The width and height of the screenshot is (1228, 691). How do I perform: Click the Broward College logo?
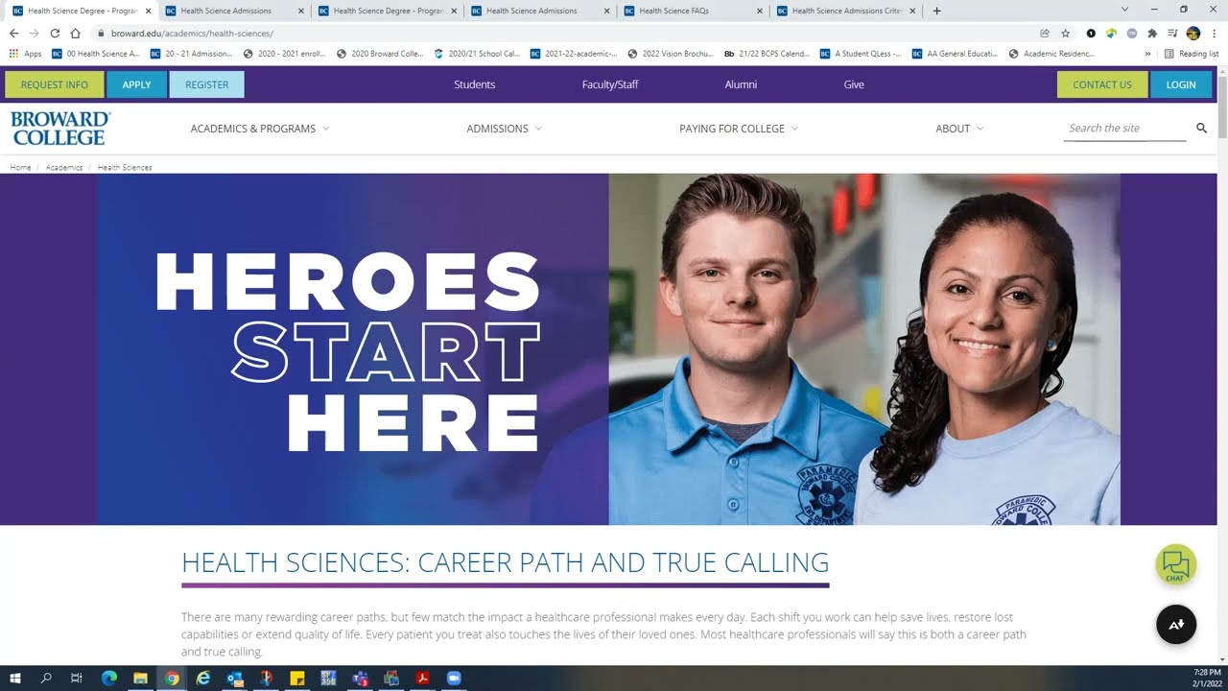pos(60,129)
